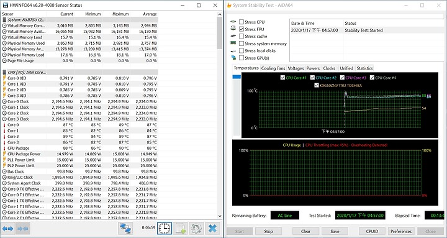Viewport: 447px width, 238px height.
Task: Toggle CPU Core #1 graph checkbox
Action: [282, 78]
